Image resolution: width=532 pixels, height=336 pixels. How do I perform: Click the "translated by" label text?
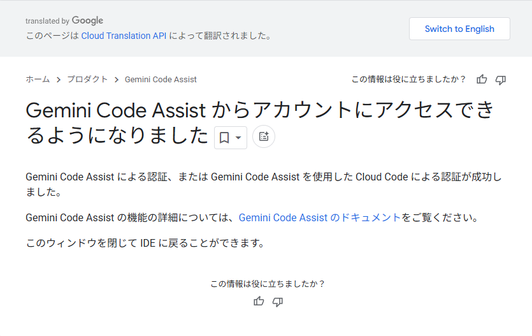point(47,22)
